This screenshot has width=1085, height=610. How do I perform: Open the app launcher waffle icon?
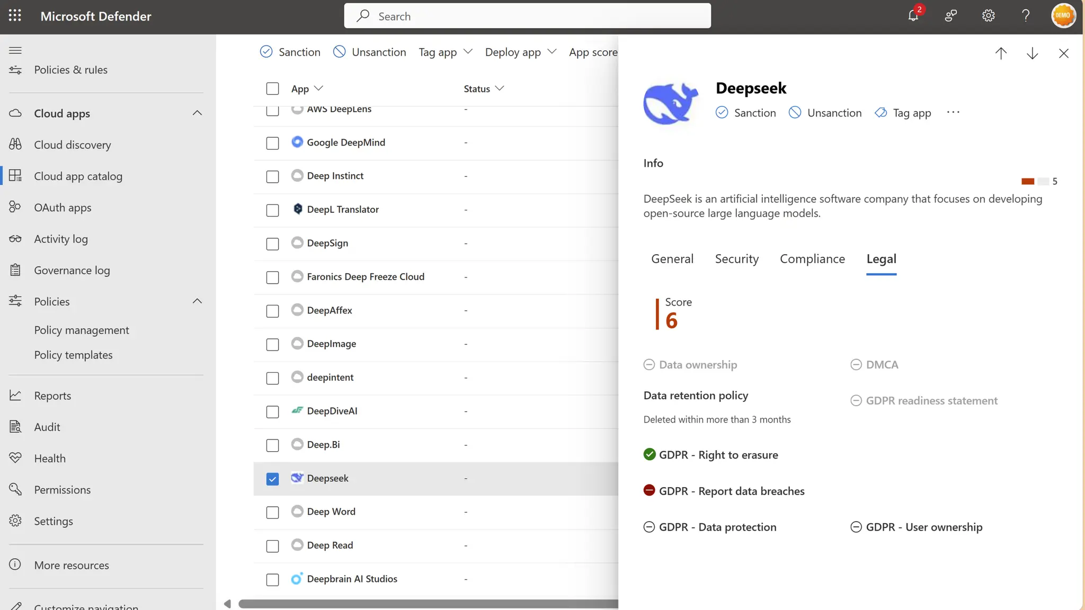click(15, 16)
